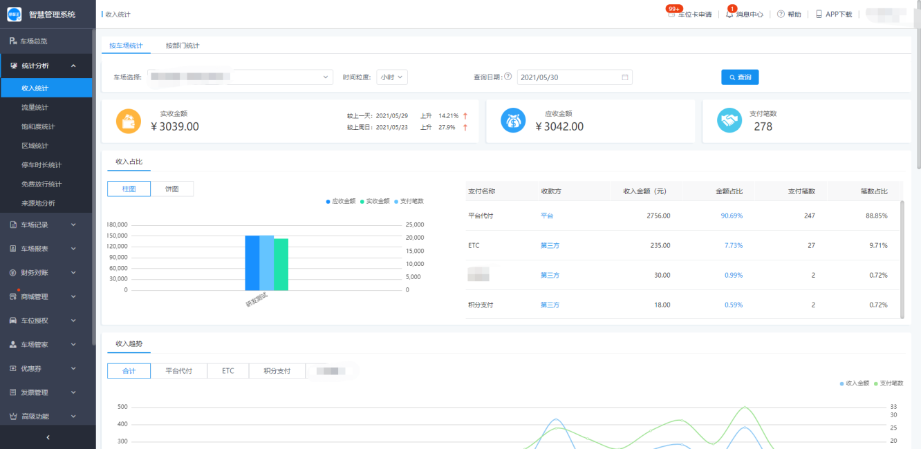This screenshot has height=449, width=921.
Task: Click the 平台 payee link
Action: pos(546,216)
